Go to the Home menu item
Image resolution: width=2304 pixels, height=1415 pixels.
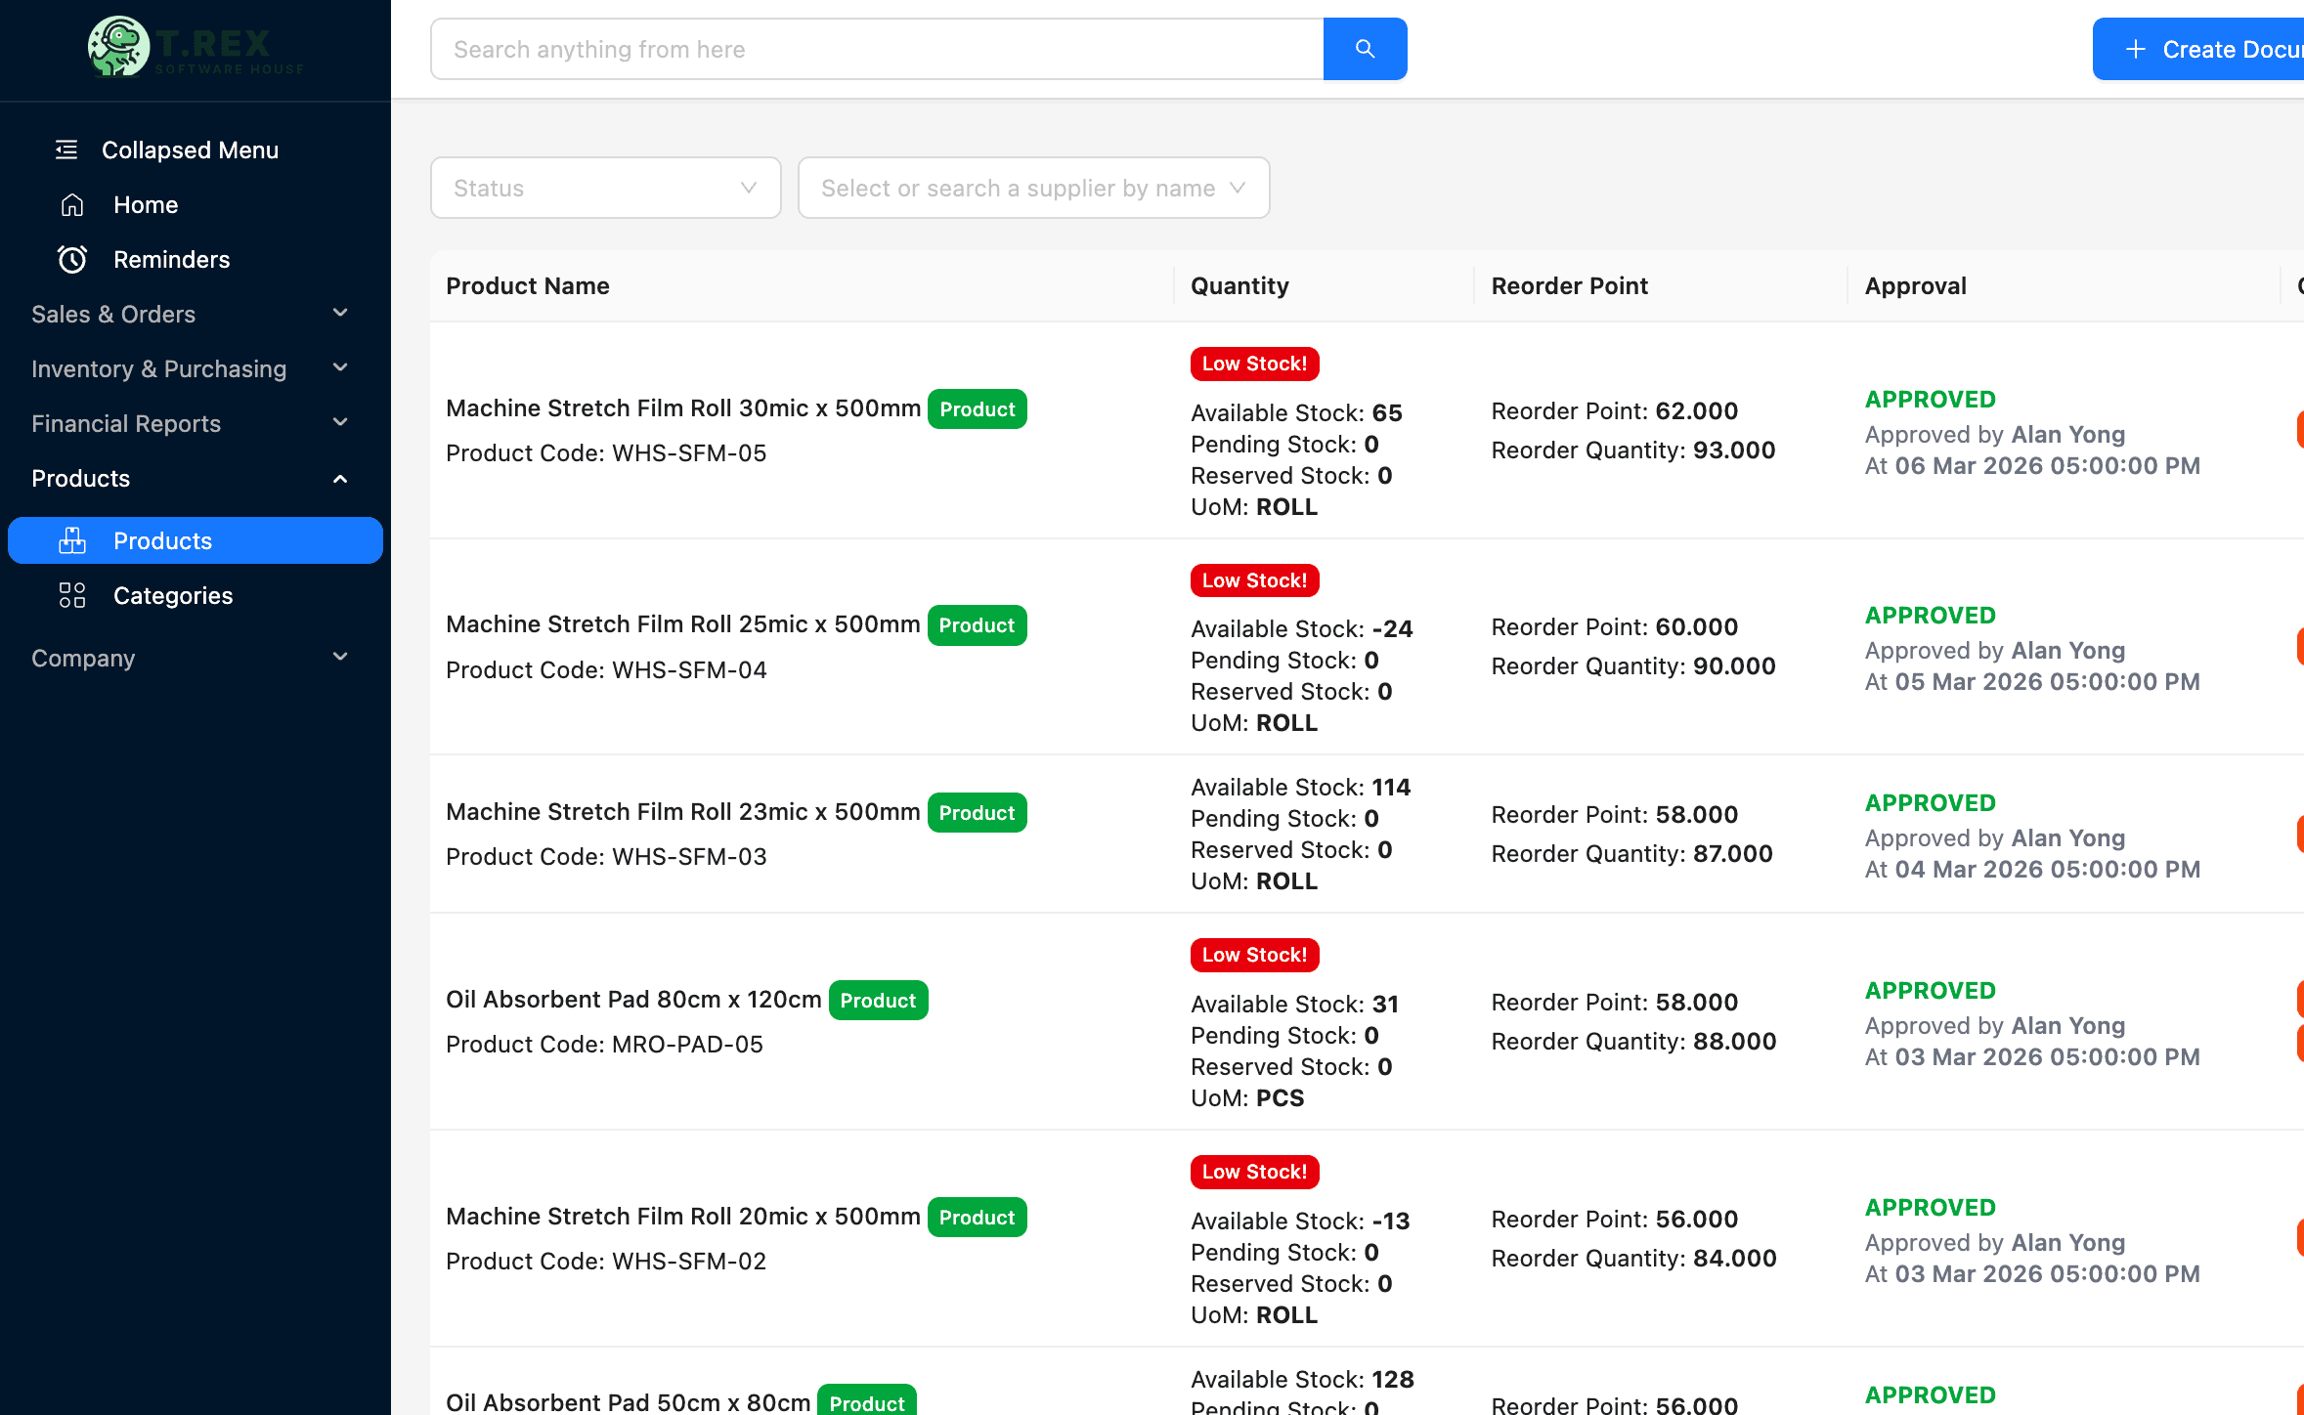click(146, 205)
